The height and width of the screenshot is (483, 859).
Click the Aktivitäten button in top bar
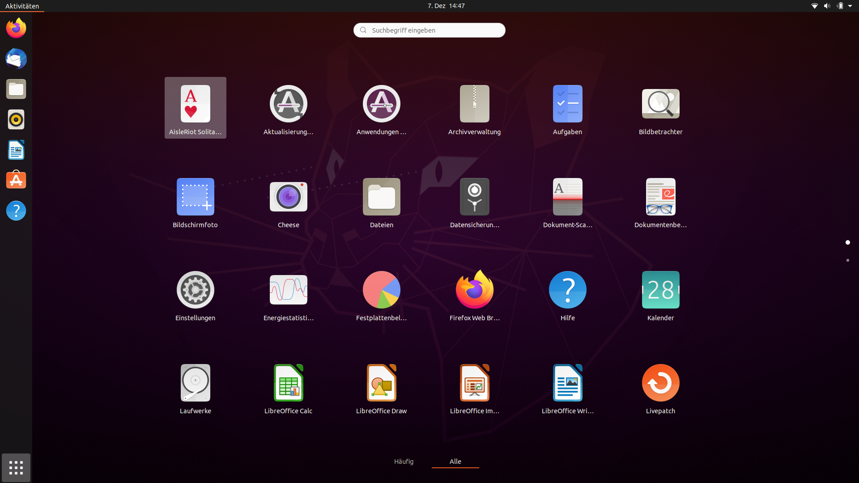pyautogui.click(x=22, y=6)
